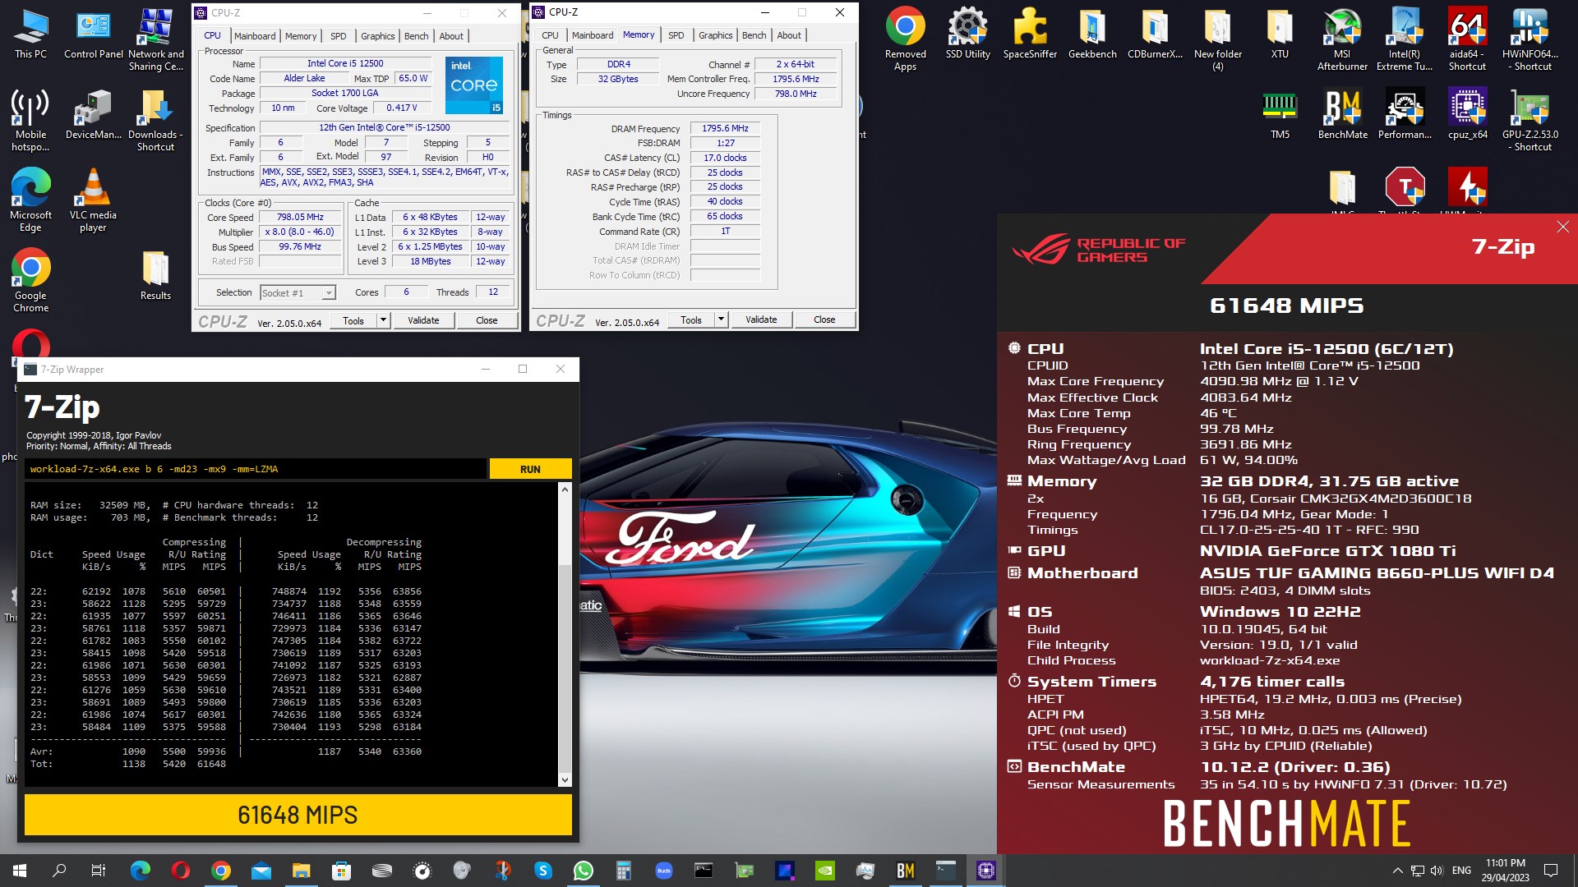Launch the aida64 shortcut icon

pyautogui.click(x=1467, y=39)
